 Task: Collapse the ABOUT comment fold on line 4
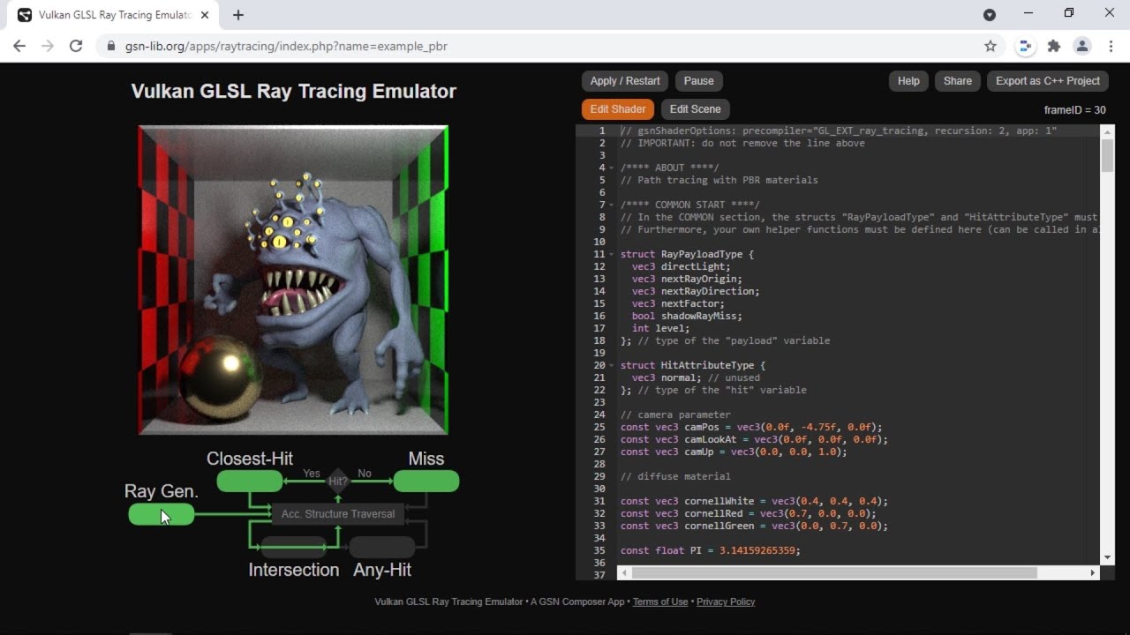coord(612,168)
